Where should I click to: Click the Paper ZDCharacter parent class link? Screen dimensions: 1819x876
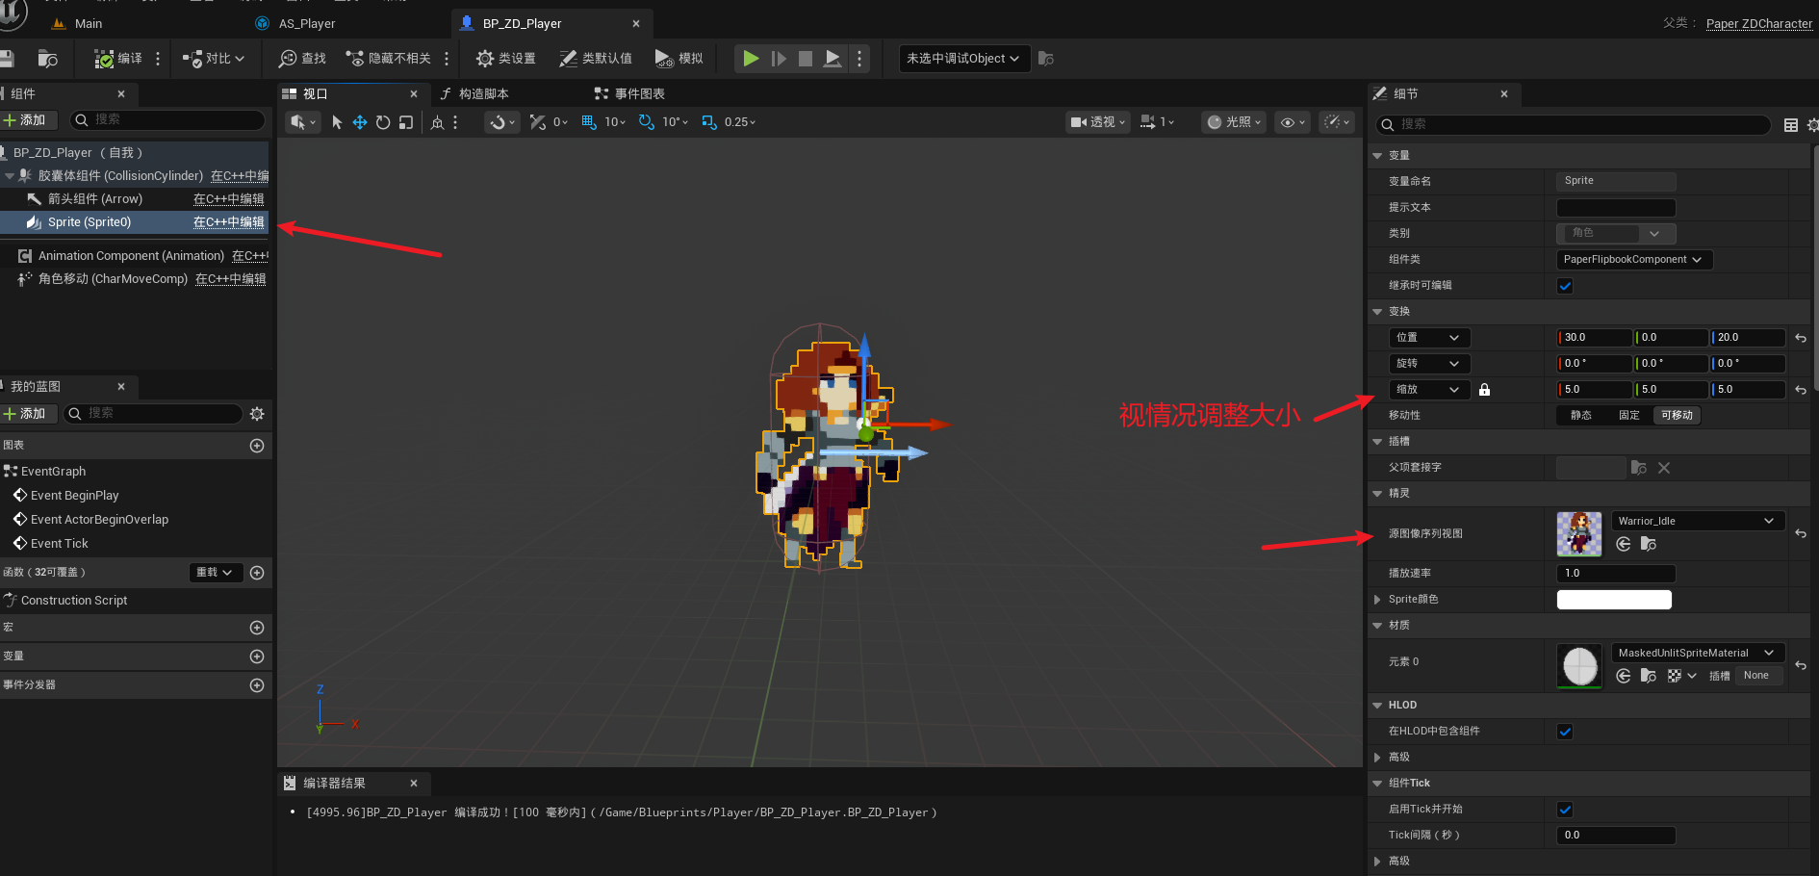pyautogui.click(x=1758, y=24)
